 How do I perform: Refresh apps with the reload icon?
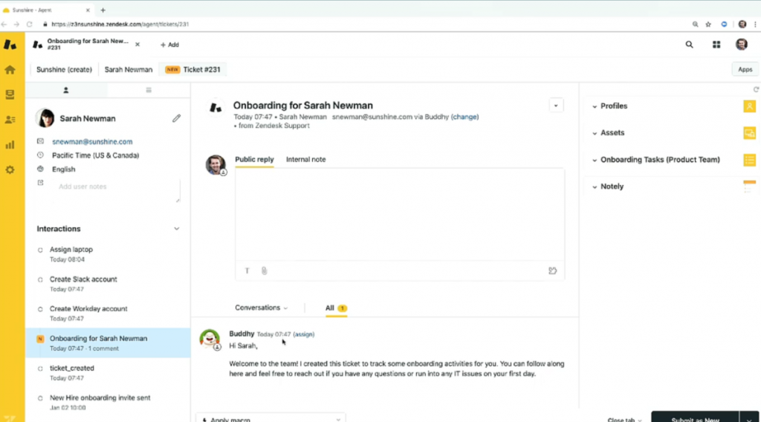click(756, 90)
